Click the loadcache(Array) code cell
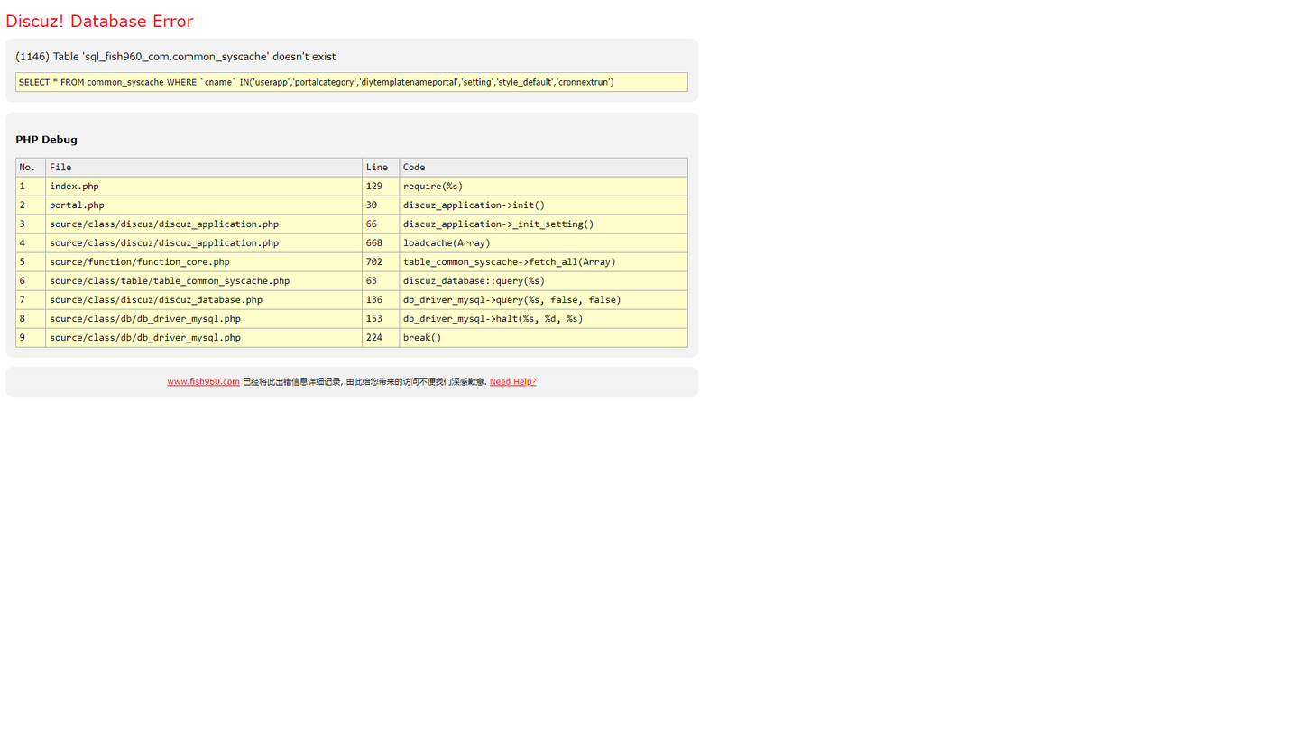Screen dimensions: 1299x730 (x=544, y=243)
